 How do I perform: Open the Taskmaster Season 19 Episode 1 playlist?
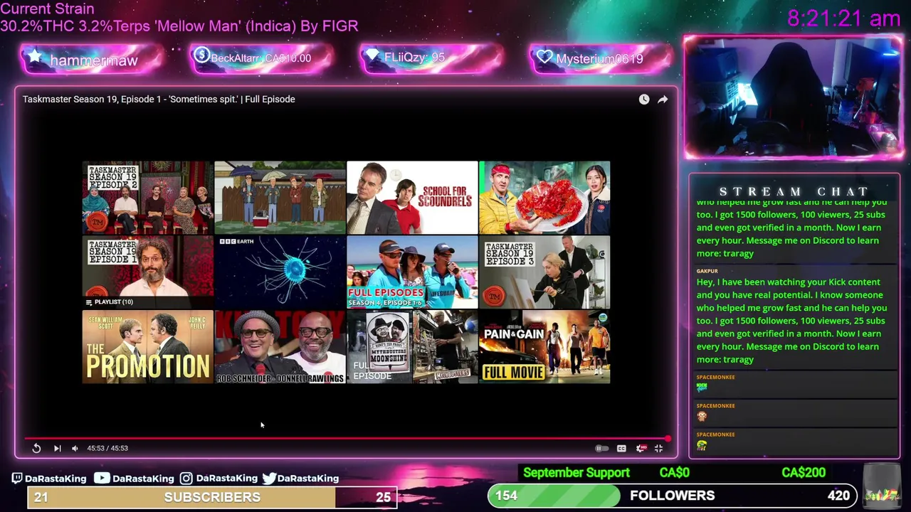coord(147,272)
